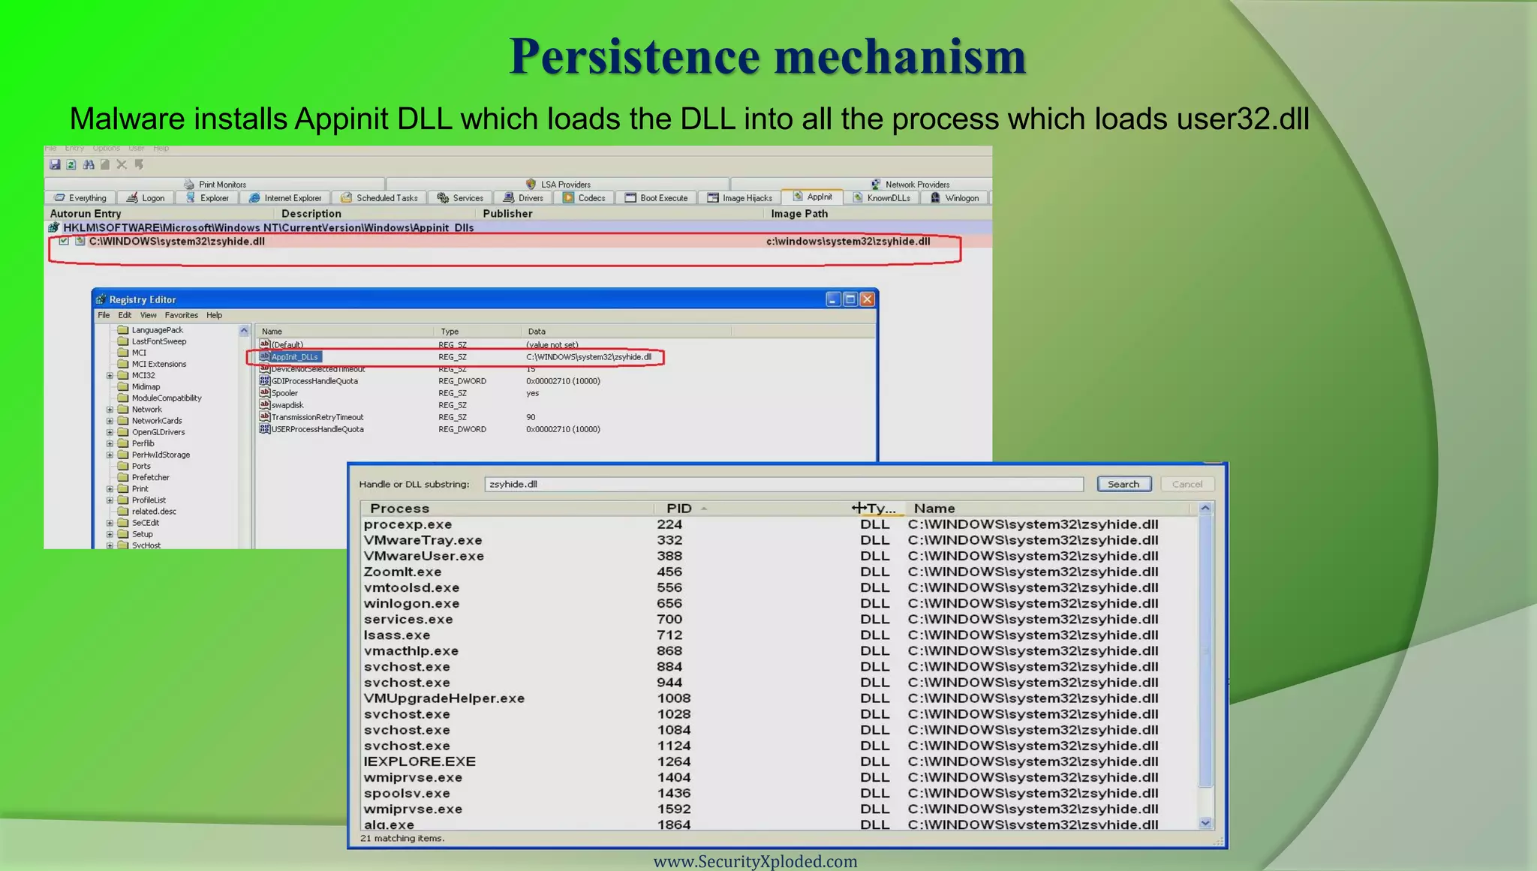Sort results by the Process column header
Screen dimensions: 1537x871
(x=507, y=508)
